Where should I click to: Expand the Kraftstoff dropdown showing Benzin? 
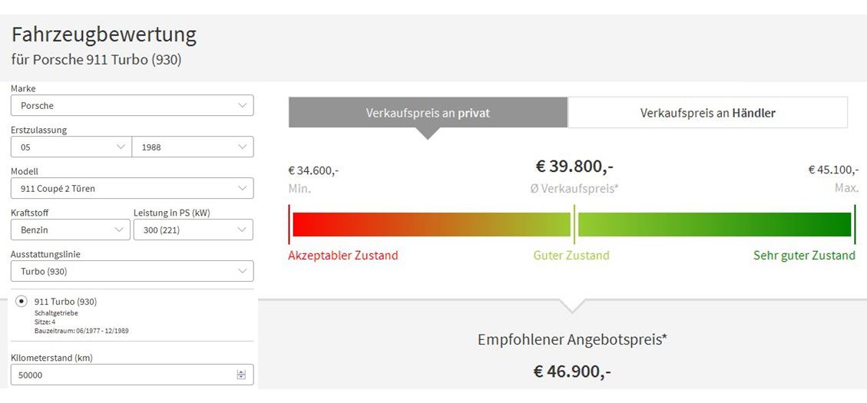[x=70, y=230]
